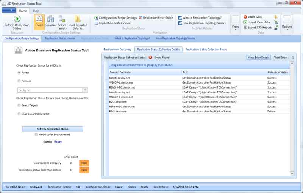Click Export XPS Reports
The image size is (303, 193).
(x=258, y=28)
